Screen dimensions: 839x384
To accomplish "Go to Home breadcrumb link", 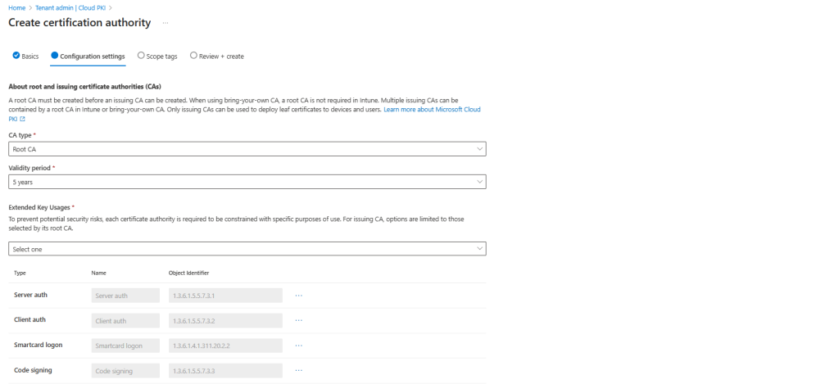I will coord(16,7).
